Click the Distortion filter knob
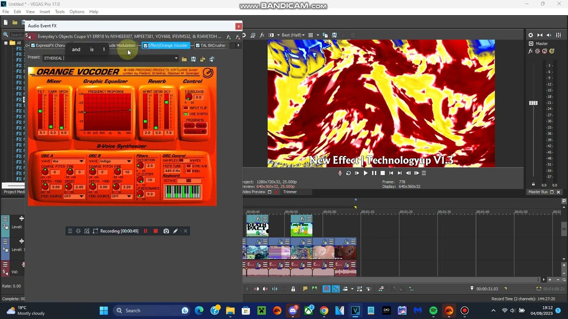The width and height of the screenshot is (568, 319). click(x=140, y=166)
